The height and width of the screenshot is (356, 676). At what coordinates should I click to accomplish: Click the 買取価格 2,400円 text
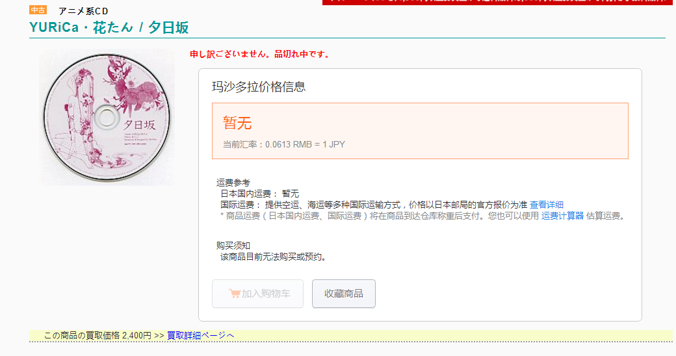[118, 335]
